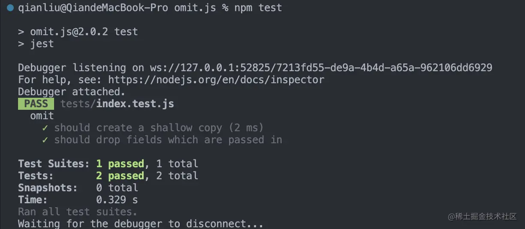Click the Waiting for the debugger line
The height and width of the screenshot is (229, 525).
(x=140, y=223)
